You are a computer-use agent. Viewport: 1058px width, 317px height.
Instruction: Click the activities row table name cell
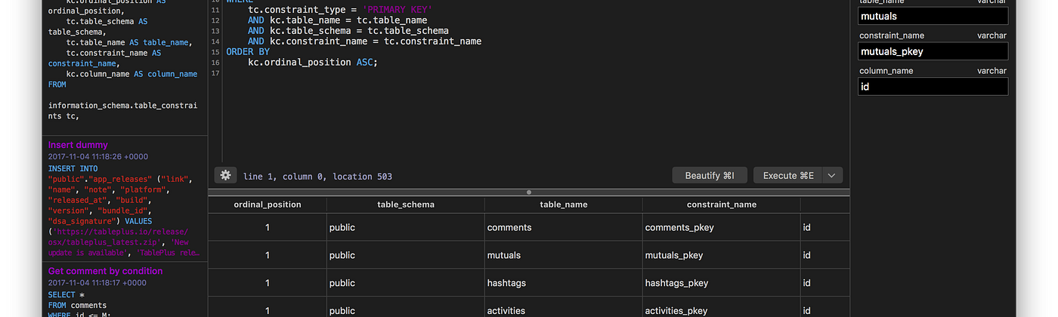[506, 310]
